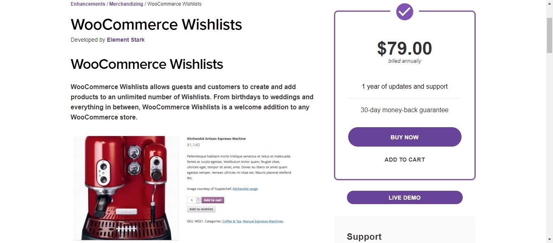This screenshot has width=553, height=243.
Task: Open the Enhancements breadcrumb link
Action: (88, 4)
